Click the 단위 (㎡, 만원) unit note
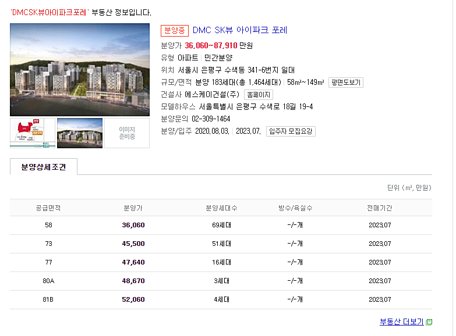 click(x=409, y=188)
